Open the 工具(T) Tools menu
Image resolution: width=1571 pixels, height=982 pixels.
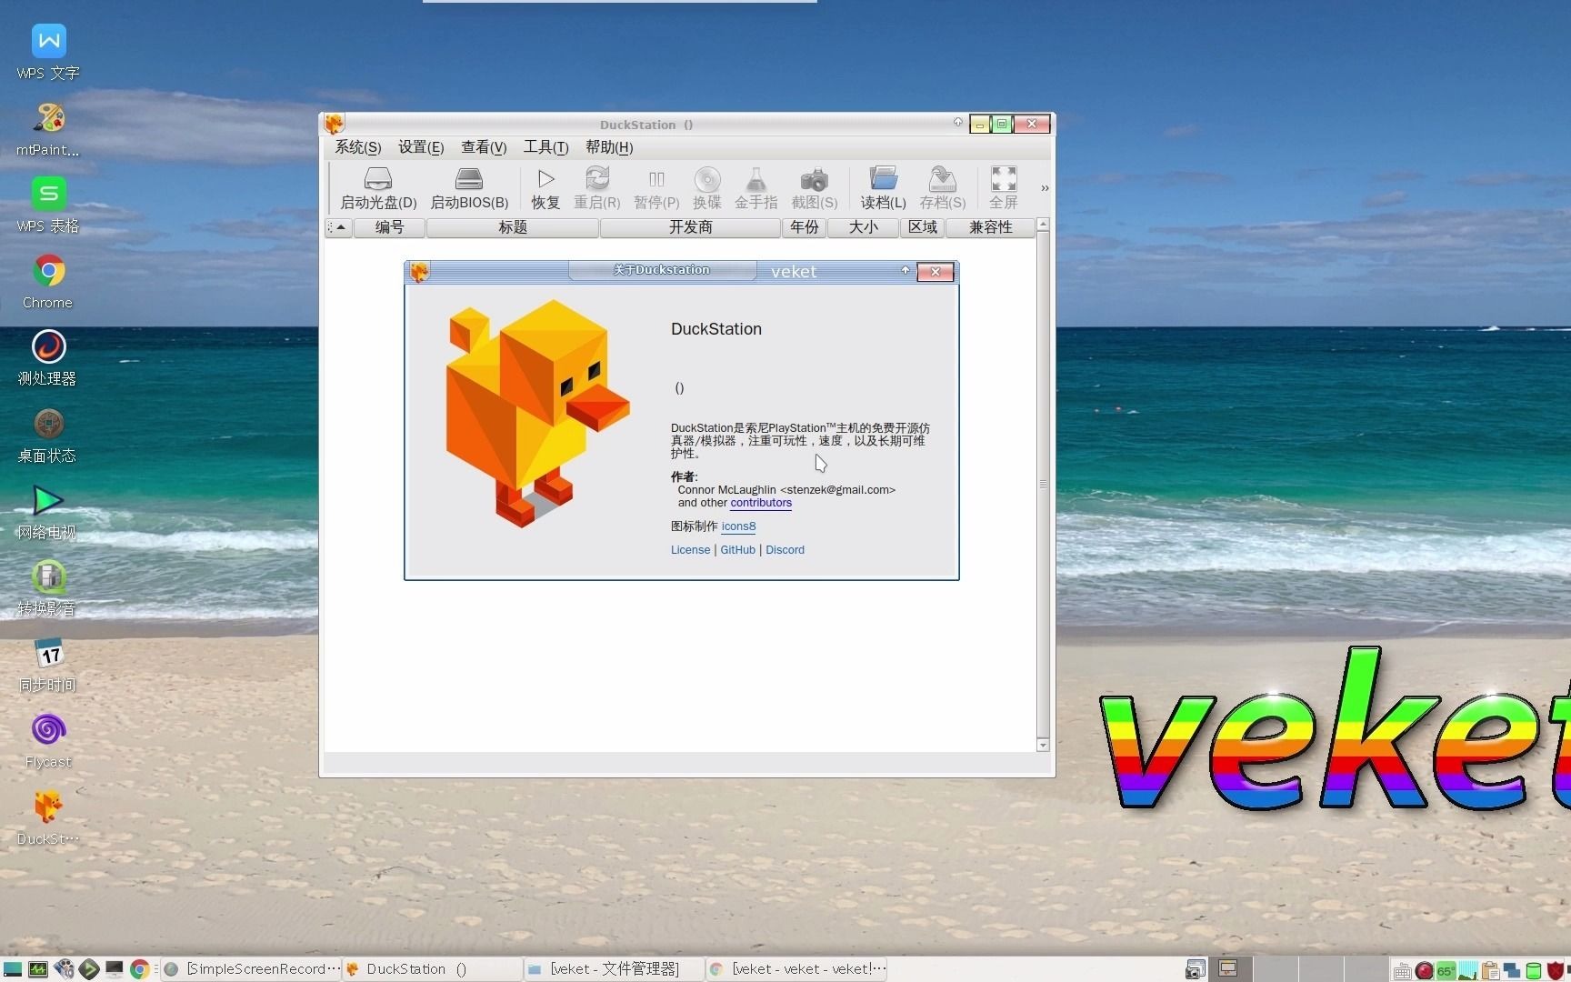545,147
